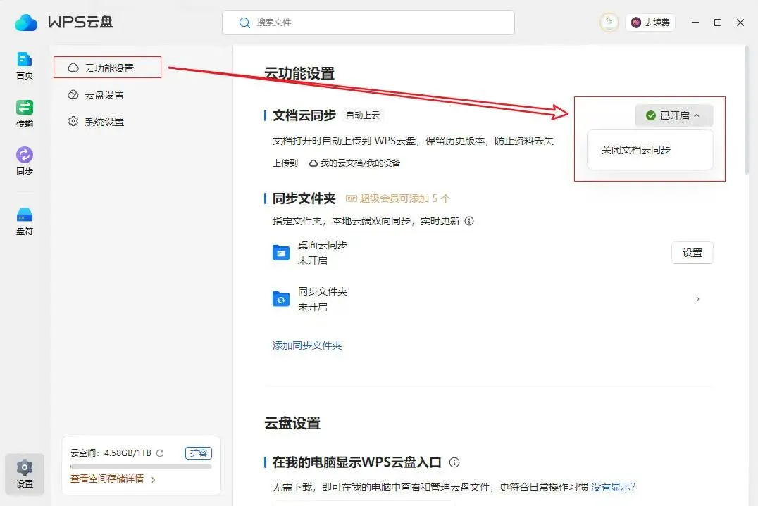758x506 pixels.
Task: Expand 同步文件夹 row chevron arrow
Action: point(697,299)
